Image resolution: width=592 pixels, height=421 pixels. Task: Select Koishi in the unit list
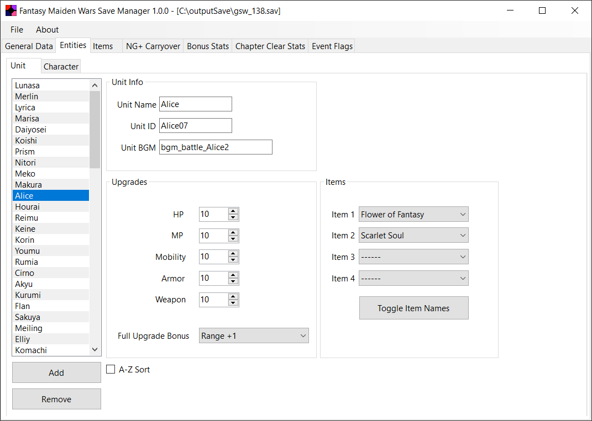(x=51, y=141)
